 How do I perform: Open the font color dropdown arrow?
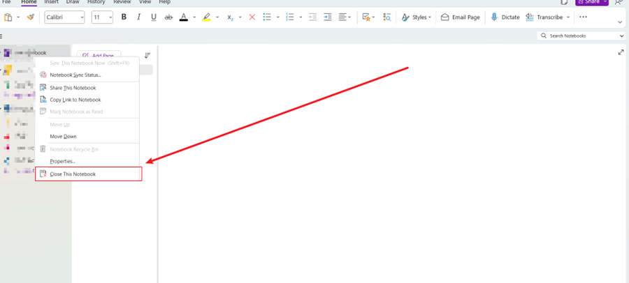tap(194, 17)
